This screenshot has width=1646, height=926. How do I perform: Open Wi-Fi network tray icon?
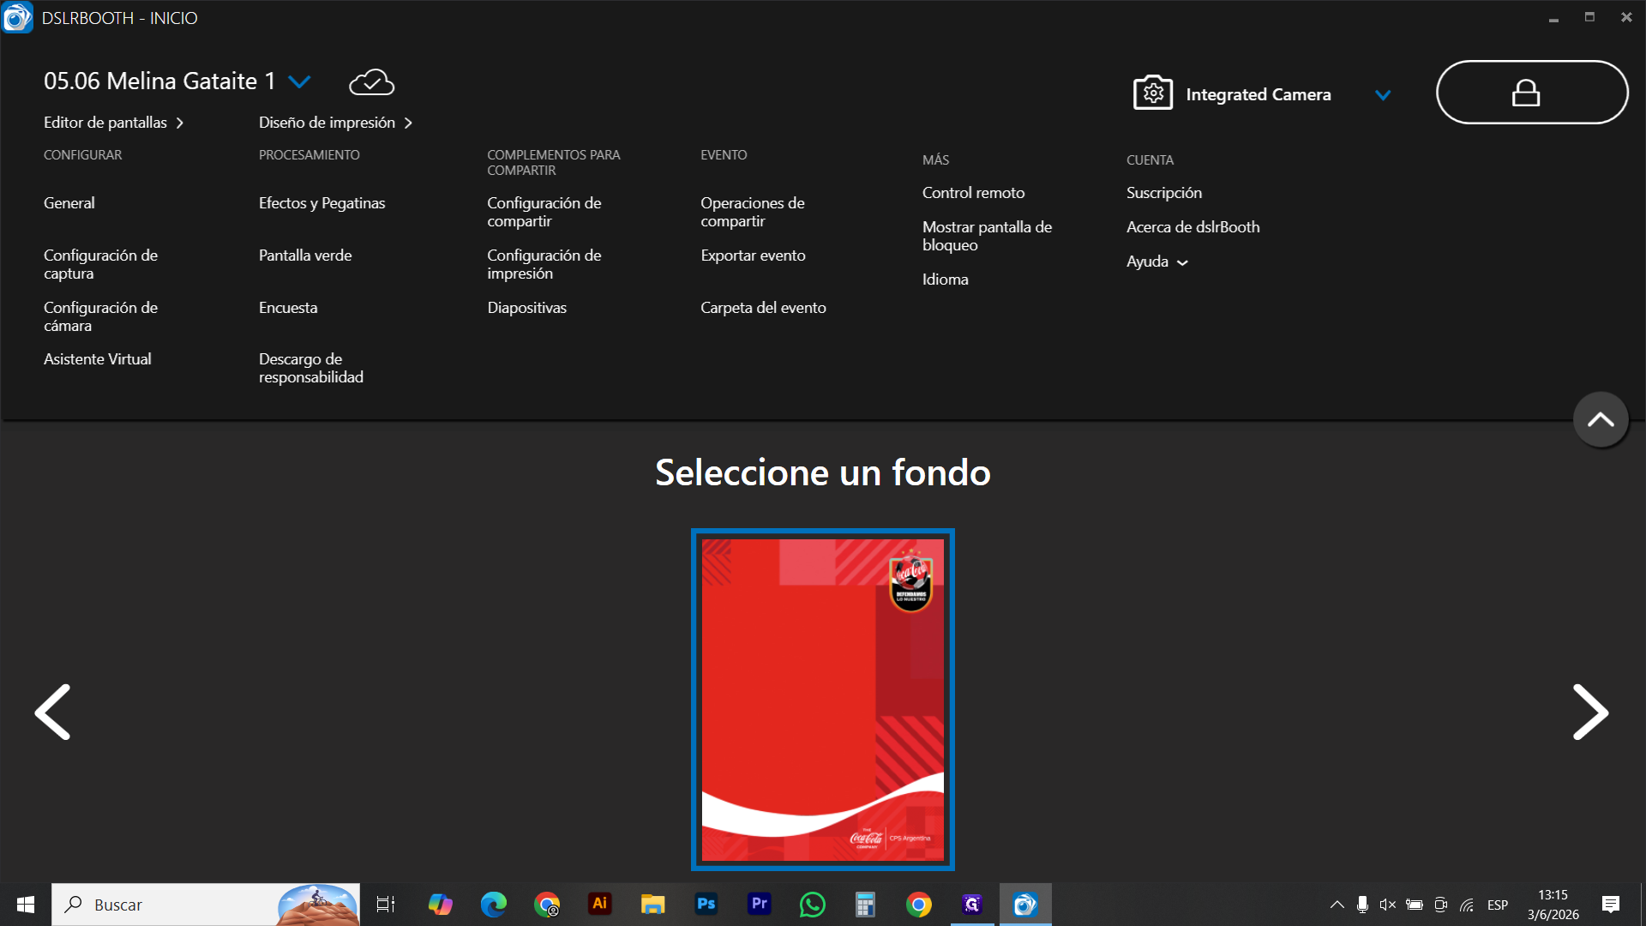coord(1467,905)
